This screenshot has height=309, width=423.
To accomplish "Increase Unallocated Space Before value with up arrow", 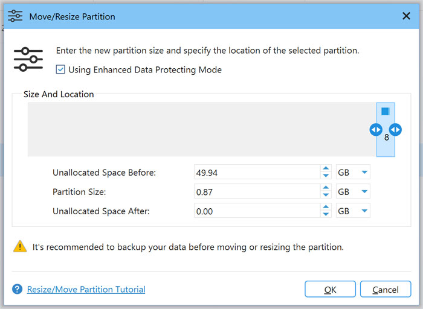I will coord(326,168).
